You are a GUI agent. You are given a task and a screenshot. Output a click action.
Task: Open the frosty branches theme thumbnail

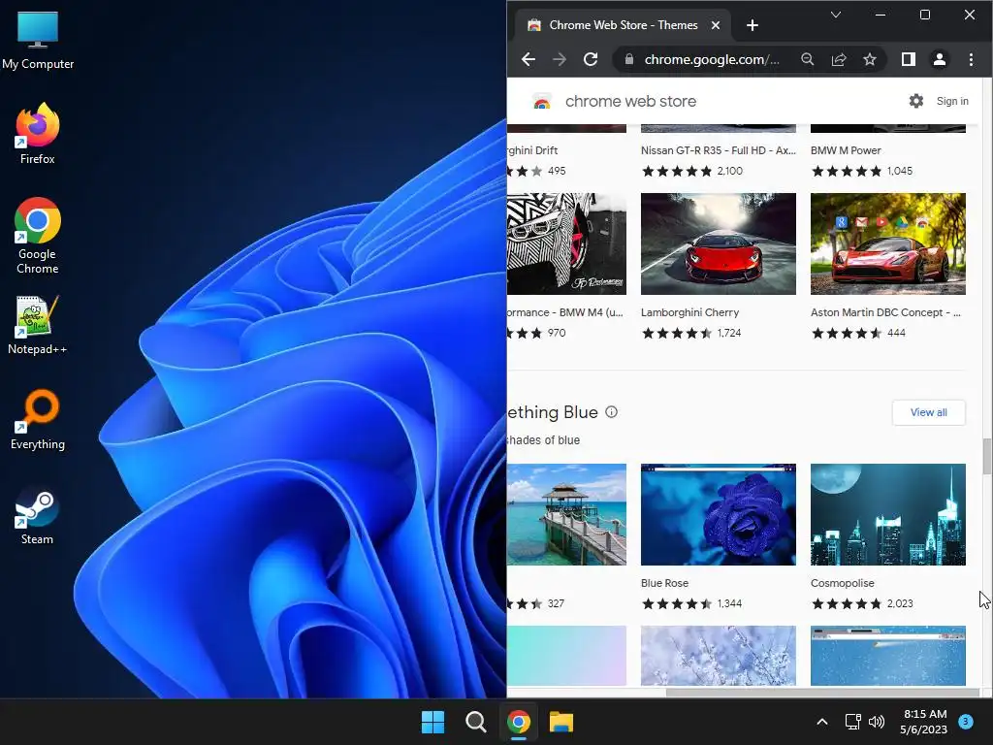[719, 656]
